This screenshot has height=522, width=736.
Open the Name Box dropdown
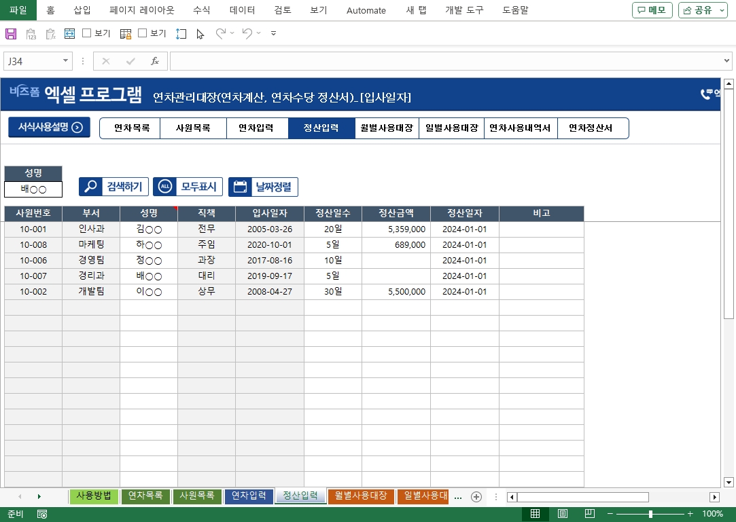point(66,61)
